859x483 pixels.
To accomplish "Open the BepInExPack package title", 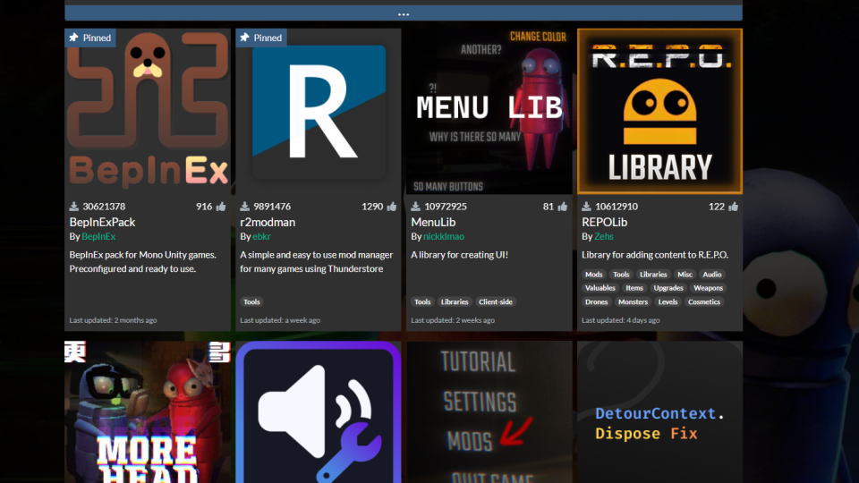I will coord(102,222).
